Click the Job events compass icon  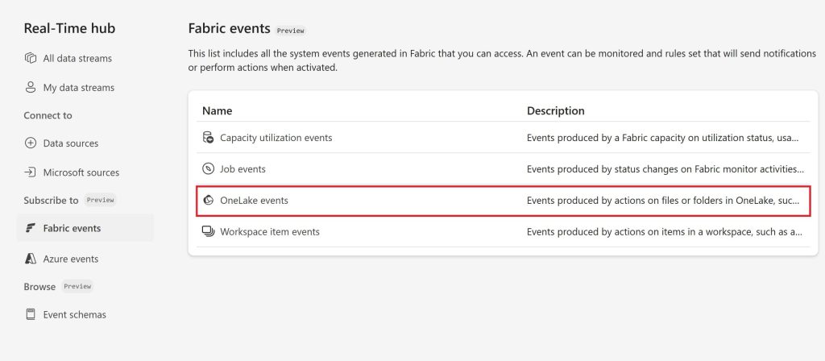pyautogui.click(x=209, y=169)
